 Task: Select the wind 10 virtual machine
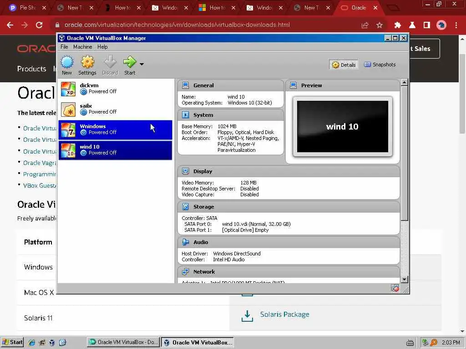coord(115,150)
